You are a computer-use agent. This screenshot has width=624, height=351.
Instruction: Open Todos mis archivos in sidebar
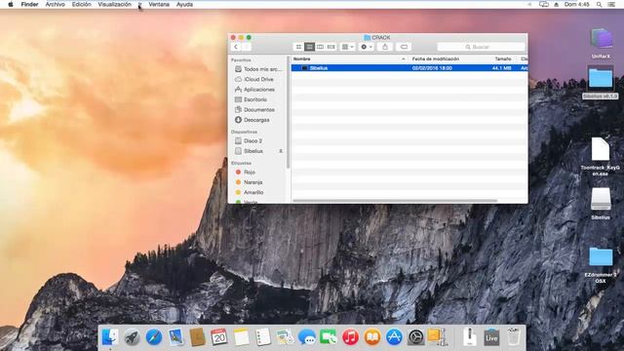point(257,69)
